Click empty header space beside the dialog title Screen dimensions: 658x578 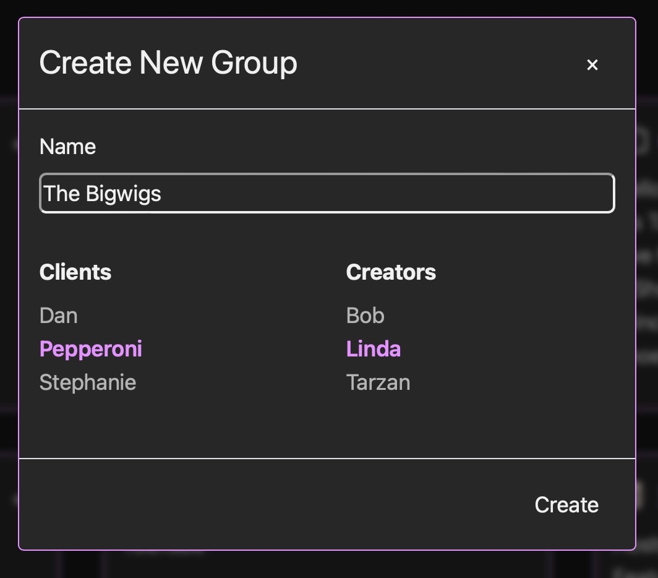pos(433,63)
